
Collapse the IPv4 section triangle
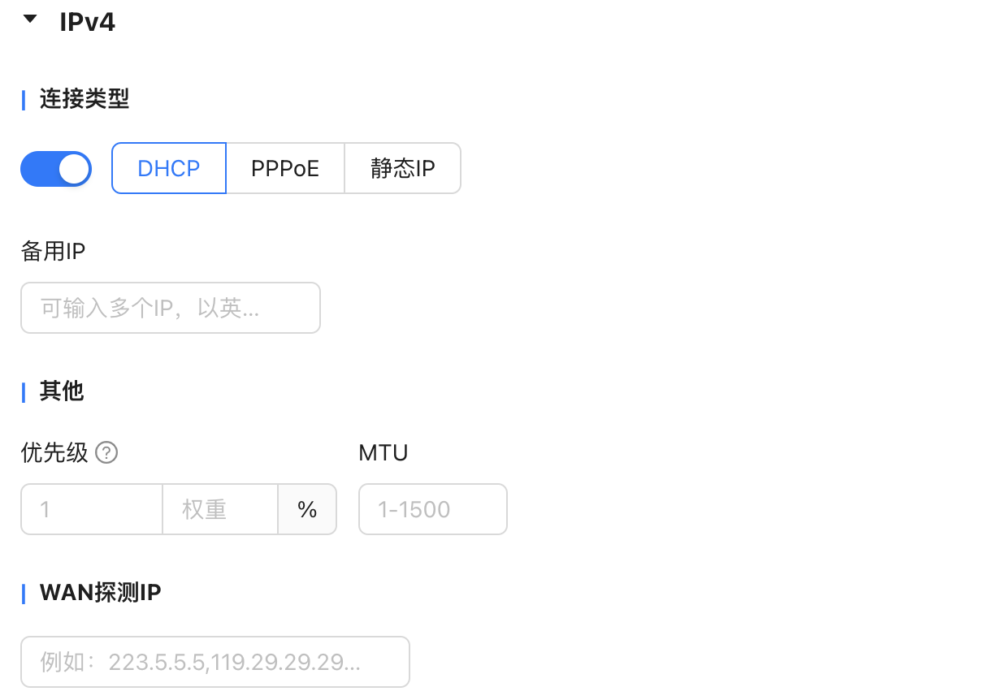[x=30, y=20]
